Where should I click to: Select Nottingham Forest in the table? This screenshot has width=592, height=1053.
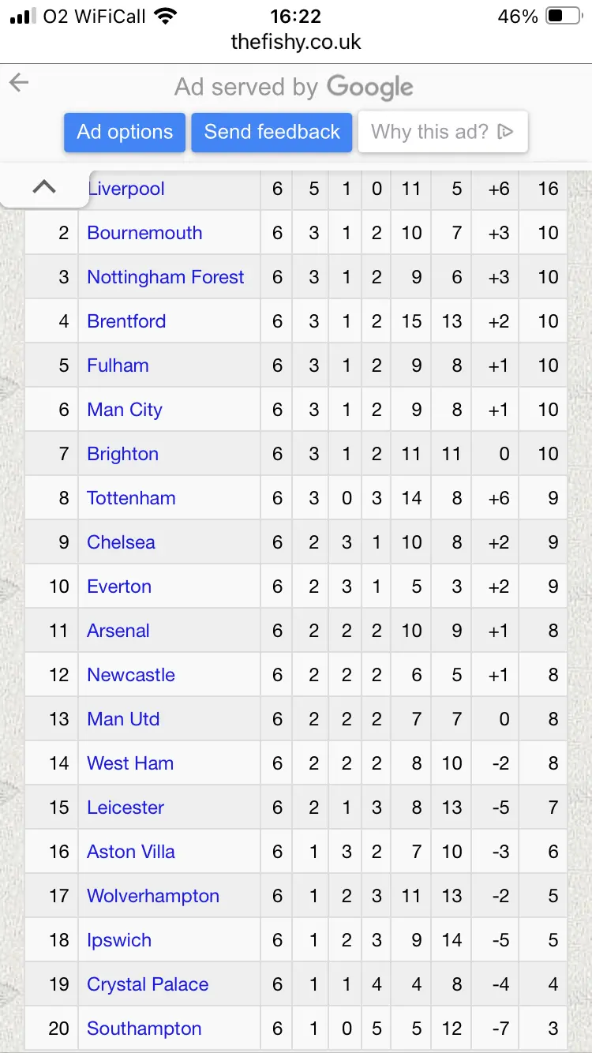point(166,277)
